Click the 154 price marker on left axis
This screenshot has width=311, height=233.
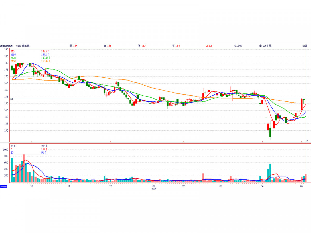(11, 99)
